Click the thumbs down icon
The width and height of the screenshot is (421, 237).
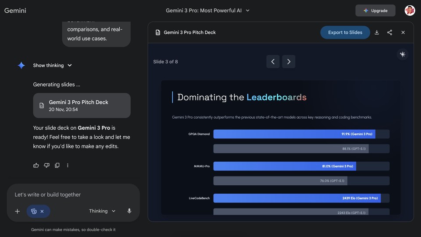tap(47, 166)
